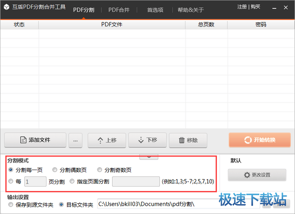Click the PDF文件 column header
This screenshot has height=214, width=295.
point(112,25)
